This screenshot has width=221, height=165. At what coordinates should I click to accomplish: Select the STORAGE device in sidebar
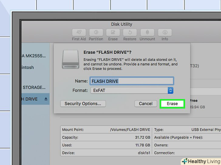point(34,87)
